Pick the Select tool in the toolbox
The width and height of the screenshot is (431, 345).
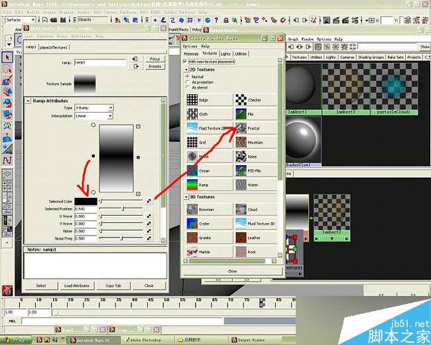[x=7, y=57]
